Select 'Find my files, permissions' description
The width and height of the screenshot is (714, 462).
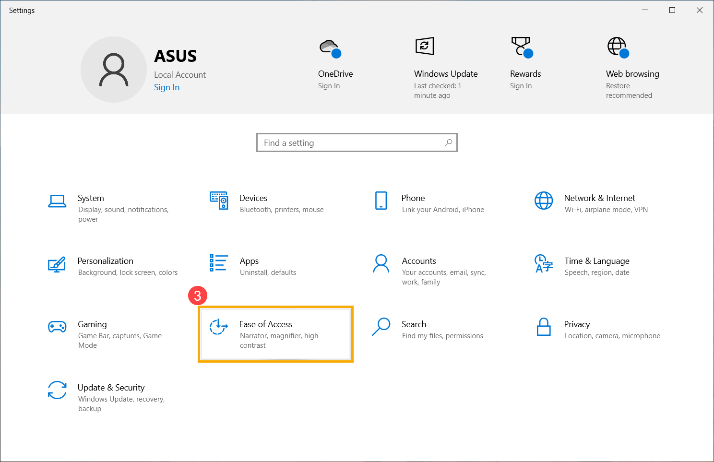pyautogui.click(x=442, y=336)
